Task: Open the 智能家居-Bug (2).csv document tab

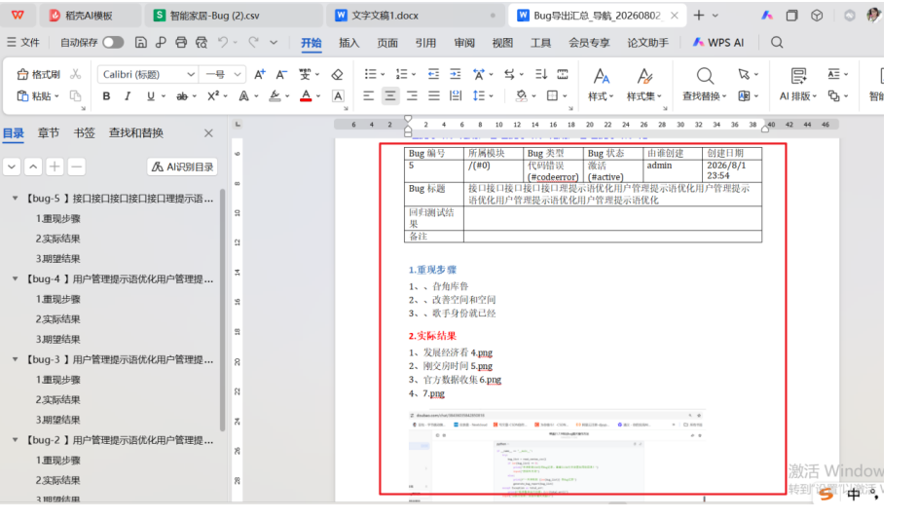Action: pos(233,16)
